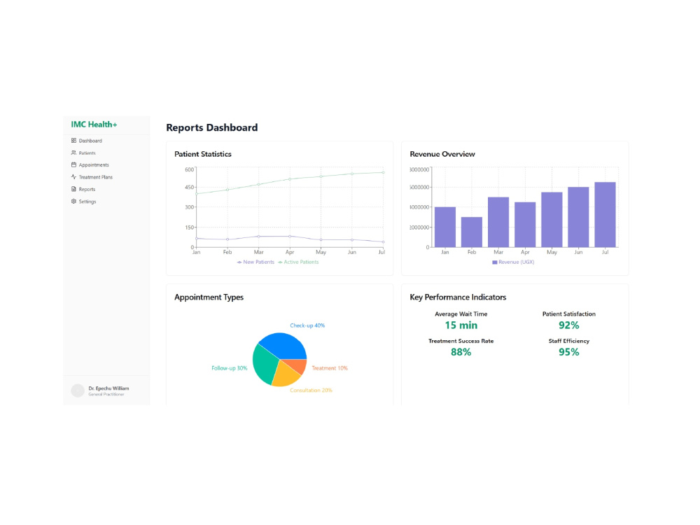Click the Apr revenue bar

point(525,225)
